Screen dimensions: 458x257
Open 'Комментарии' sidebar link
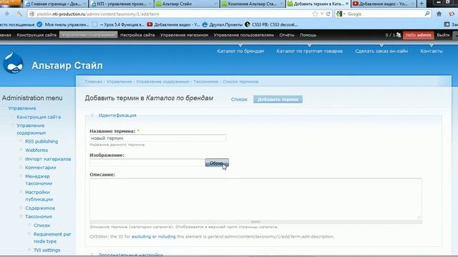[41, 168]
